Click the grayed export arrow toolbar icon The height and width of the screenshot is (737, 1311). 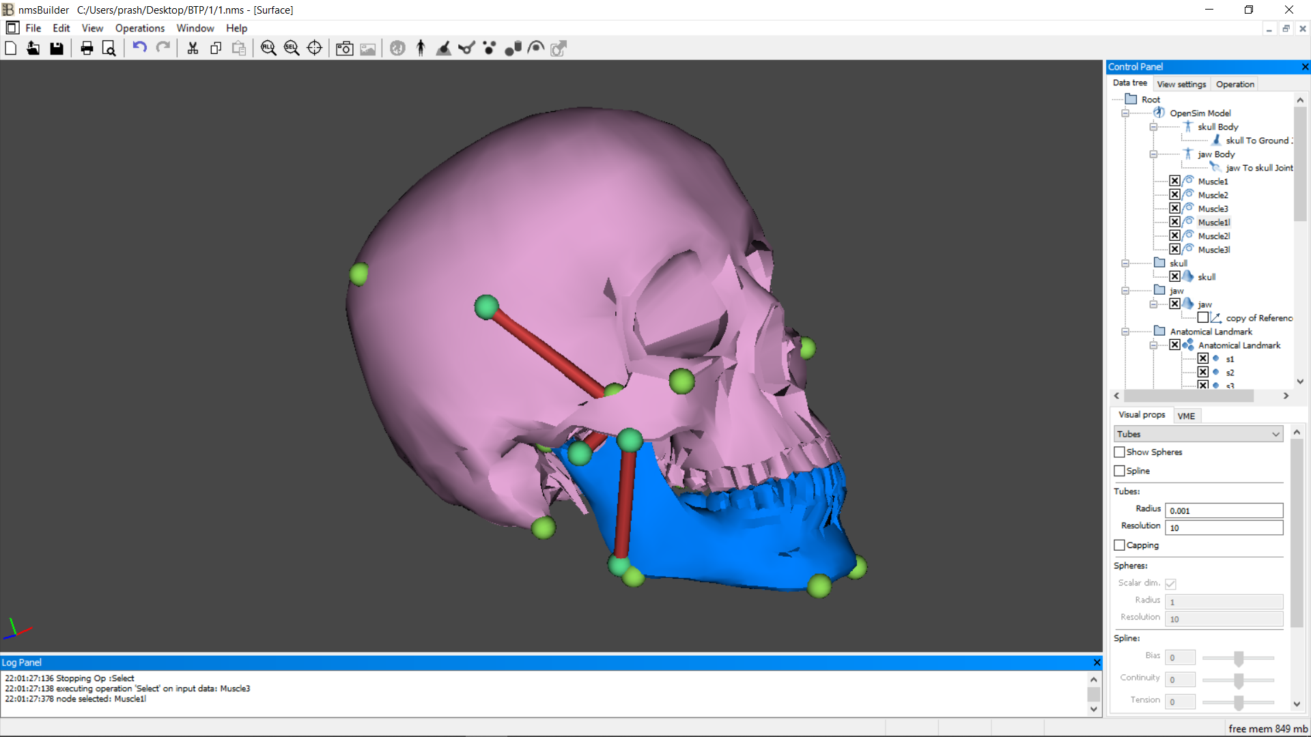pyautogui.click(x=559, y=48)
